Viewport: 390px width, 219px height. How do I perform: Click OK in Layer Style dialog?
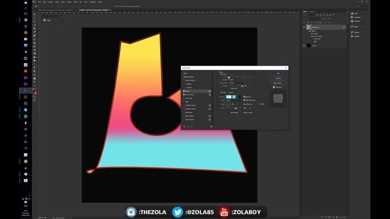(278, 74)
